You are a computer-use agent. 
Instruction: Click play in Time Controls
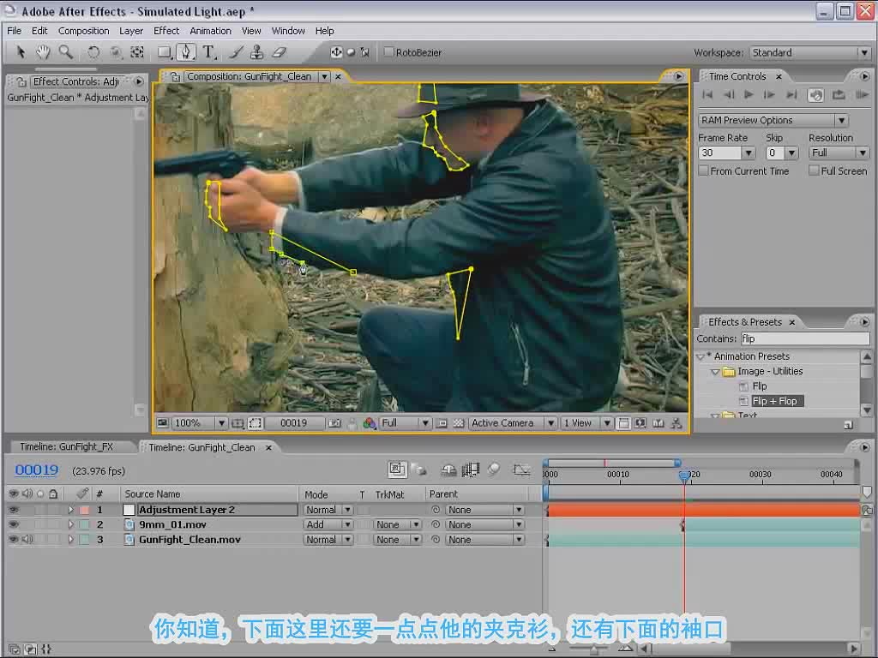coord(749,94)
